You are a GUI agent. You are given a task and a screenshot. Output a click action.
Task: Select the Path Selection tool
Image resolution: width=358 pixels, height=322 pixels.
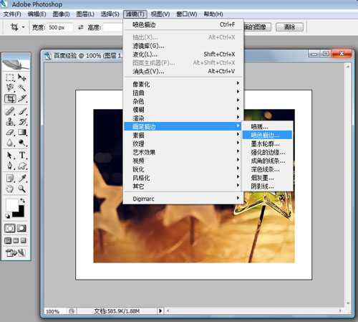point(10,156)
